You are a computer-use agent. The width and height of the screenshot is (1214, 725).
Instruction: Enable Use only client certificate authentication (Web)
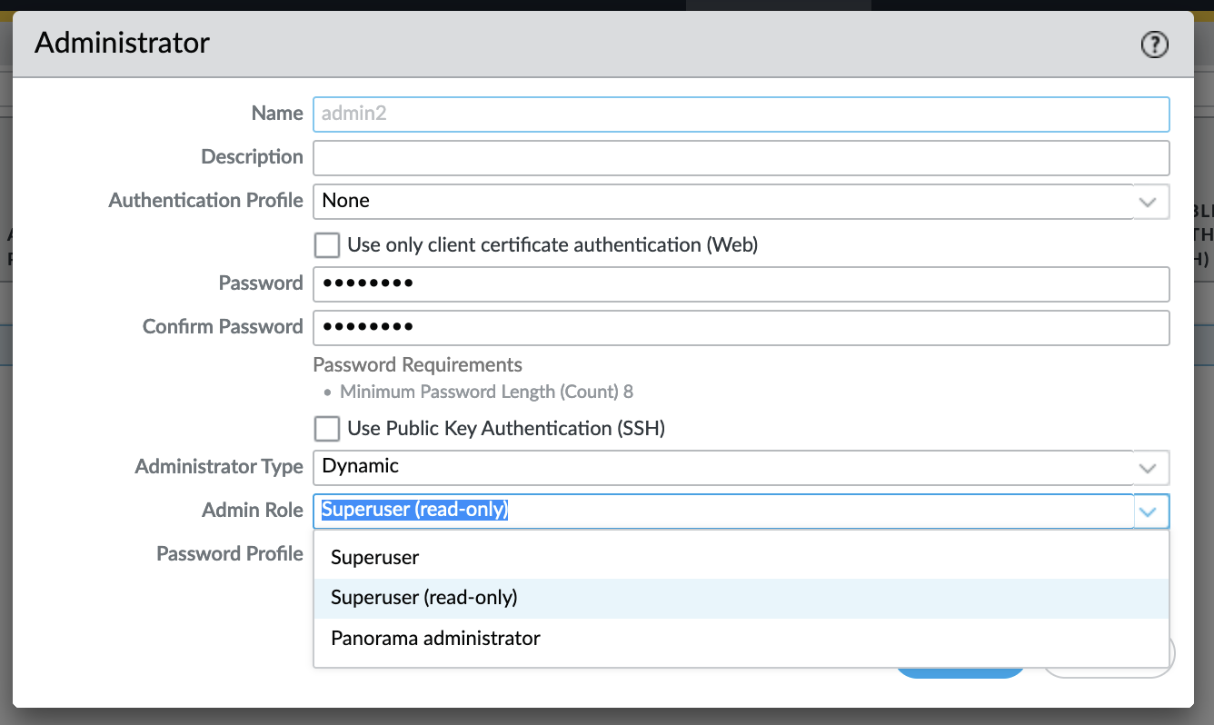326,245
